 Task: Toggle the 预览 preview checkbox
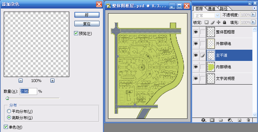pyautogui.click(x=76, y=33)
